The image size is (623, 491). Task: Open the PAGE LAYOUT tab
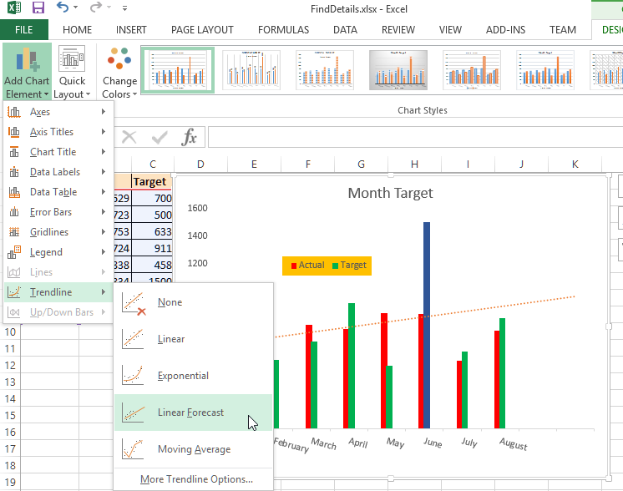tap(202, 30)
